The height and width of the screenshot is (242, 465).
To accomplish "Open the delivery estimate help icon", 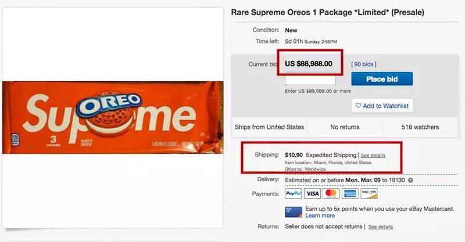I will tap(410, 180).
